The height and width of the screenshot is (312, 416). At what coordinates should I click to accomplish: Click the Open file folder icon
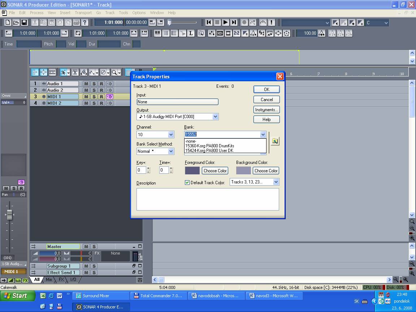tap(16, 22)
